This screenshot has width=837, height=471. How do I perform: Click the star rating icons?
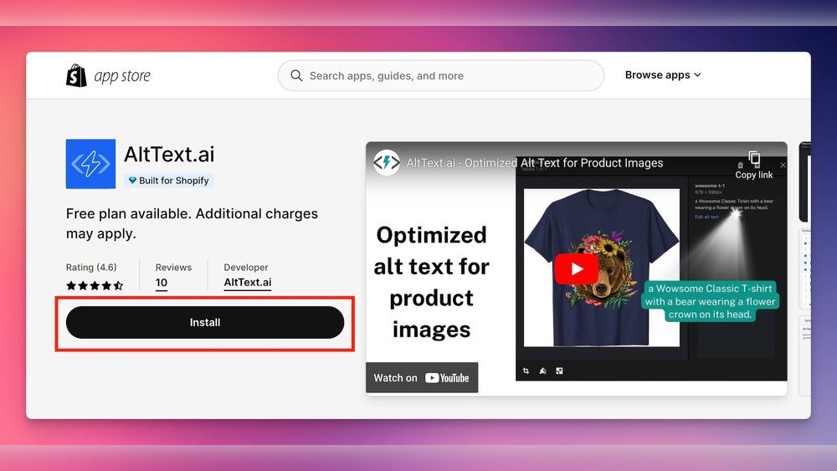point(95,285)
